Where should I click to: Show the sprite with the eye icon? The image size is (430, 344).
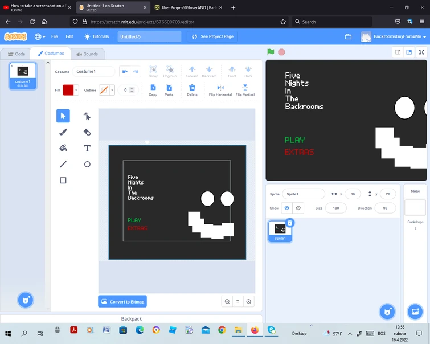pyautogui.click(x=287, y=208)
